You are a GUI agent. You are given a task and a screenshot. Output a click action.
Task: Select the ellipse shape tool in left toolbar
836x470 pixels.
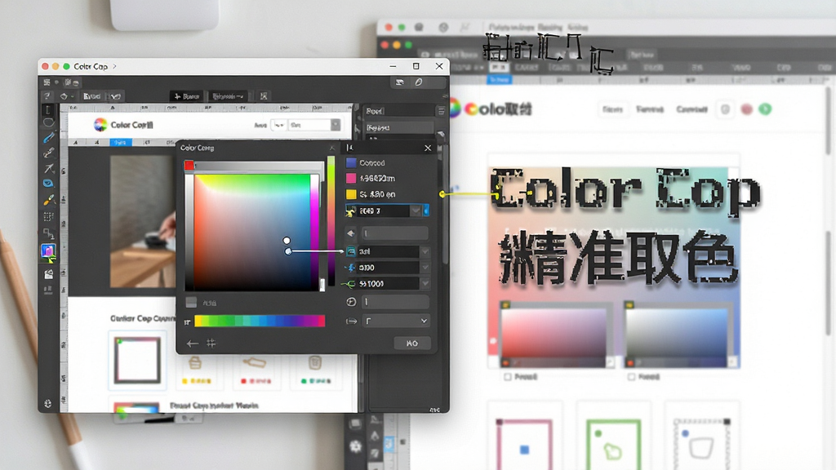(x=48, y=122)
